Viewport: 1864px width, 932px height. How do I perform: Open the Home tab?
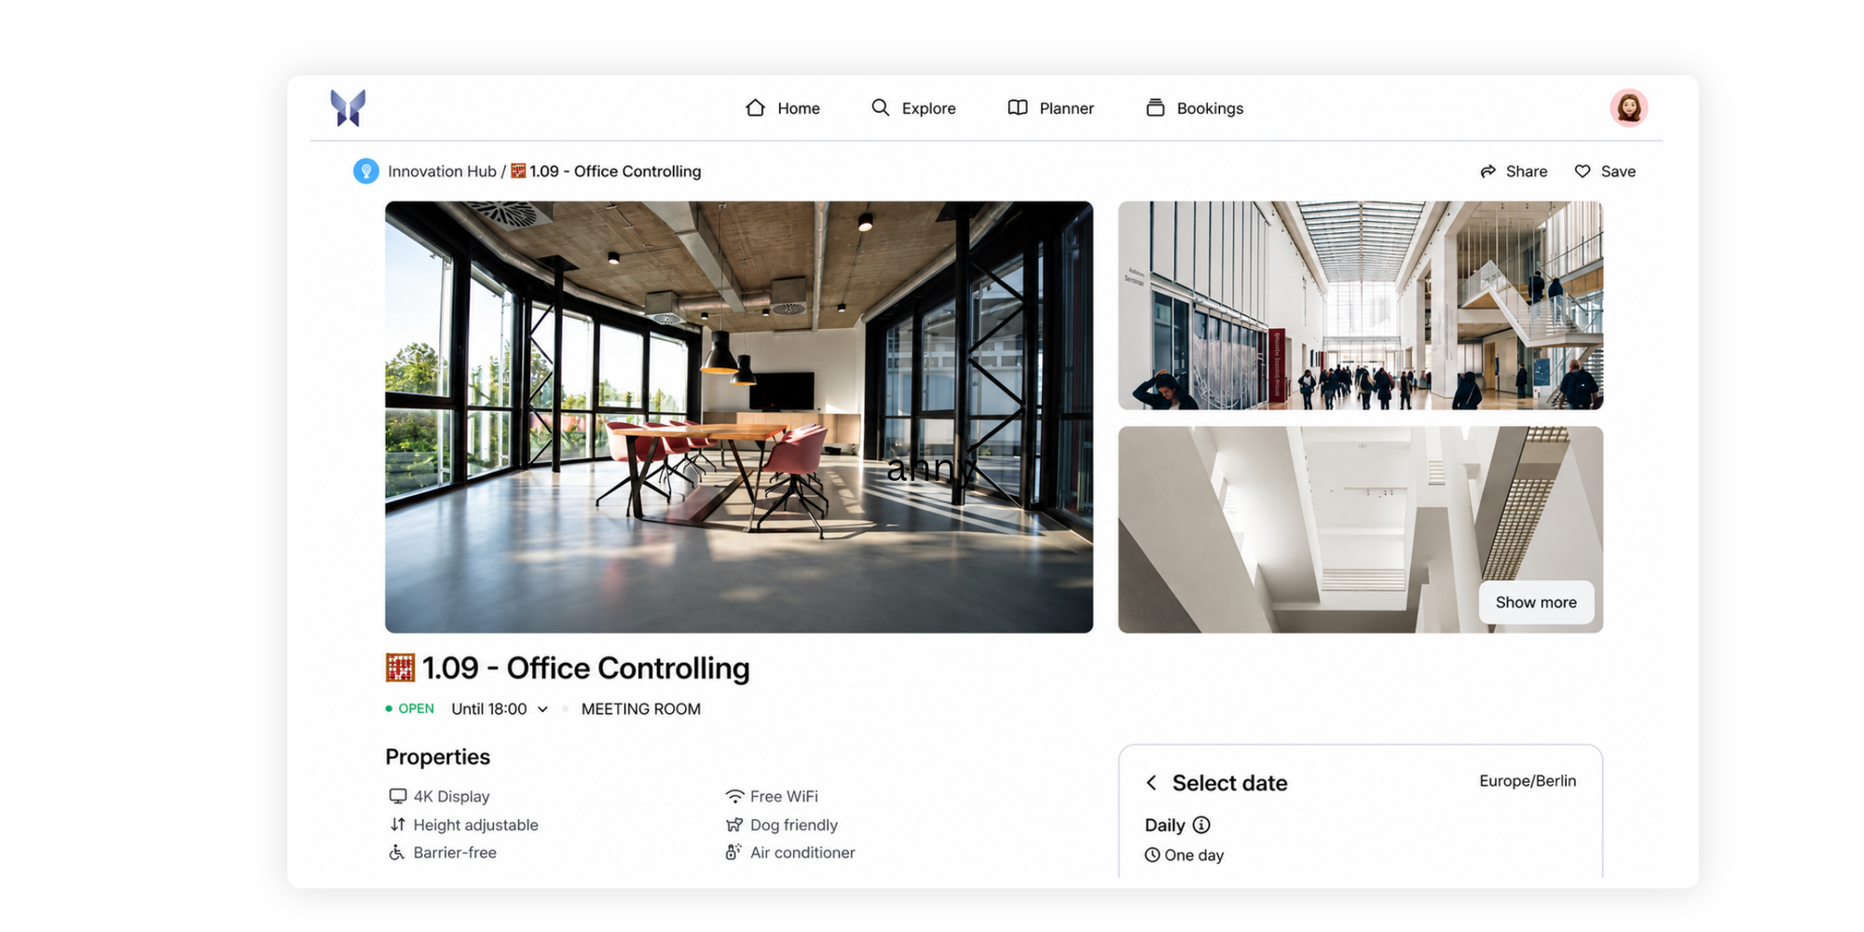click(783, 108)
